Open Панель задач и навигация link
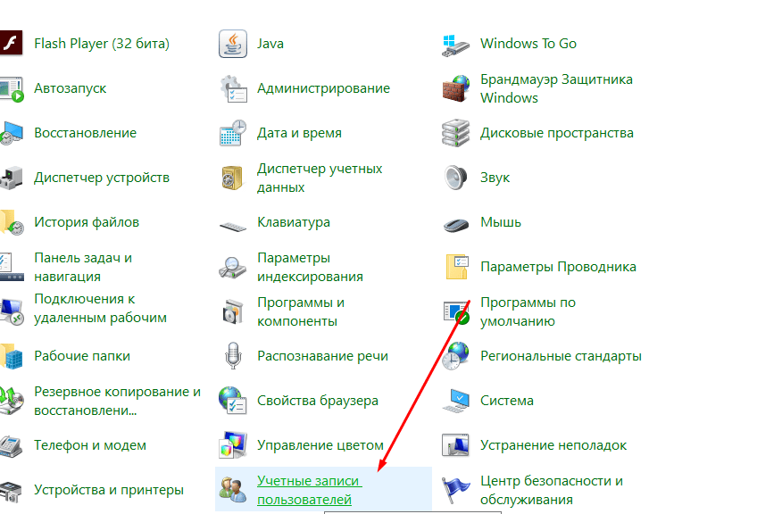Viewport: 757px width, 514px height. coord(83,268)
